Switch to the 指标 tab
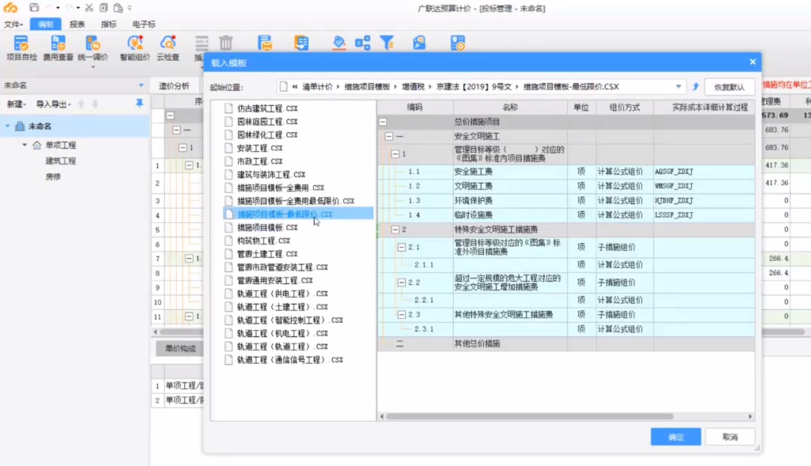The height and width of the screenshot is (466, 811). (108, 24)
